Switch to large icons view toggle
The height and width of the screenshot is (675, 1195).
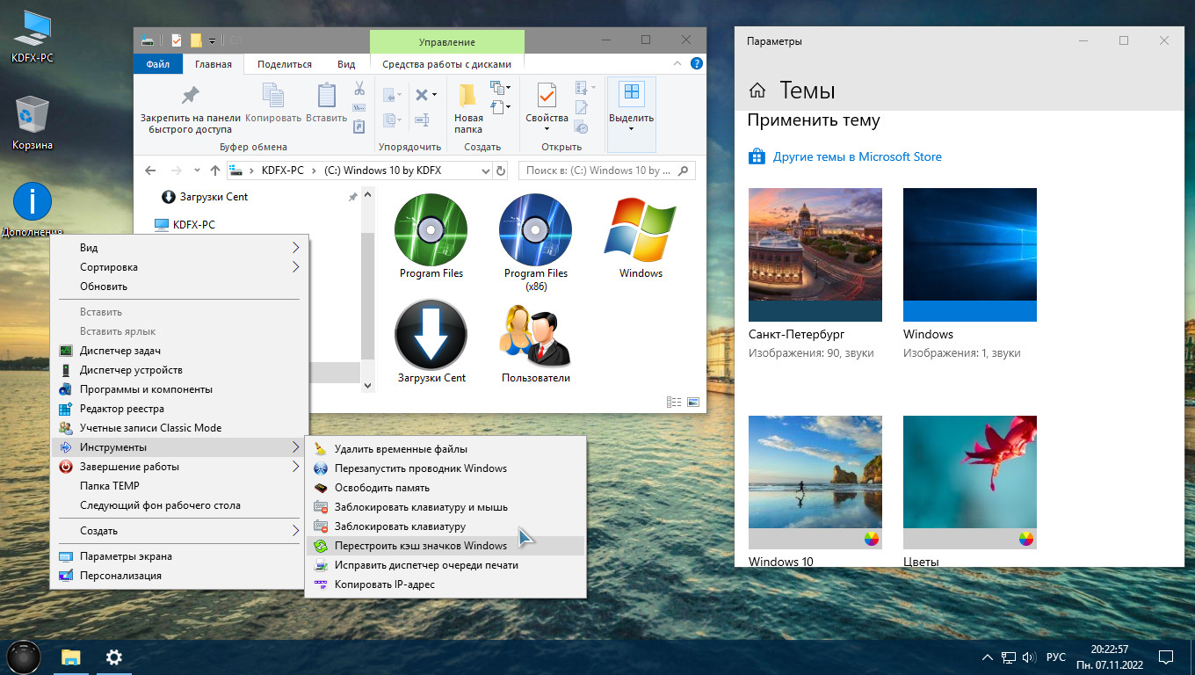[x=693, y=402]
